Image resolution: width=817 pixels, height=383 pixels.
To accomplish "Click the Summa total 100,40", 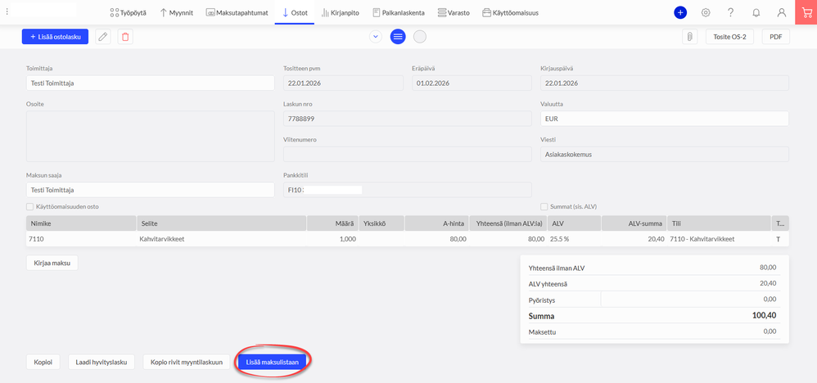I will pyautogui.click(x=765, y=316).
